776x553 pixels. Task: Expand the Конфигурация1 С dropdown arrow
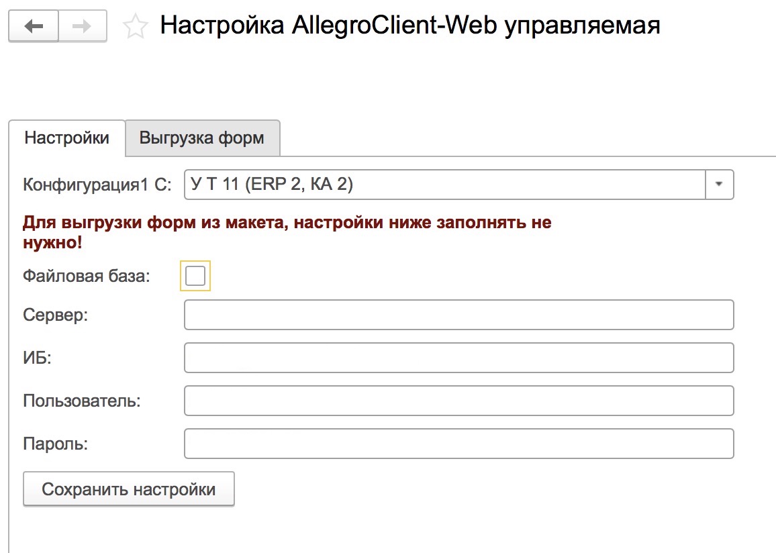tap(719, 185)
